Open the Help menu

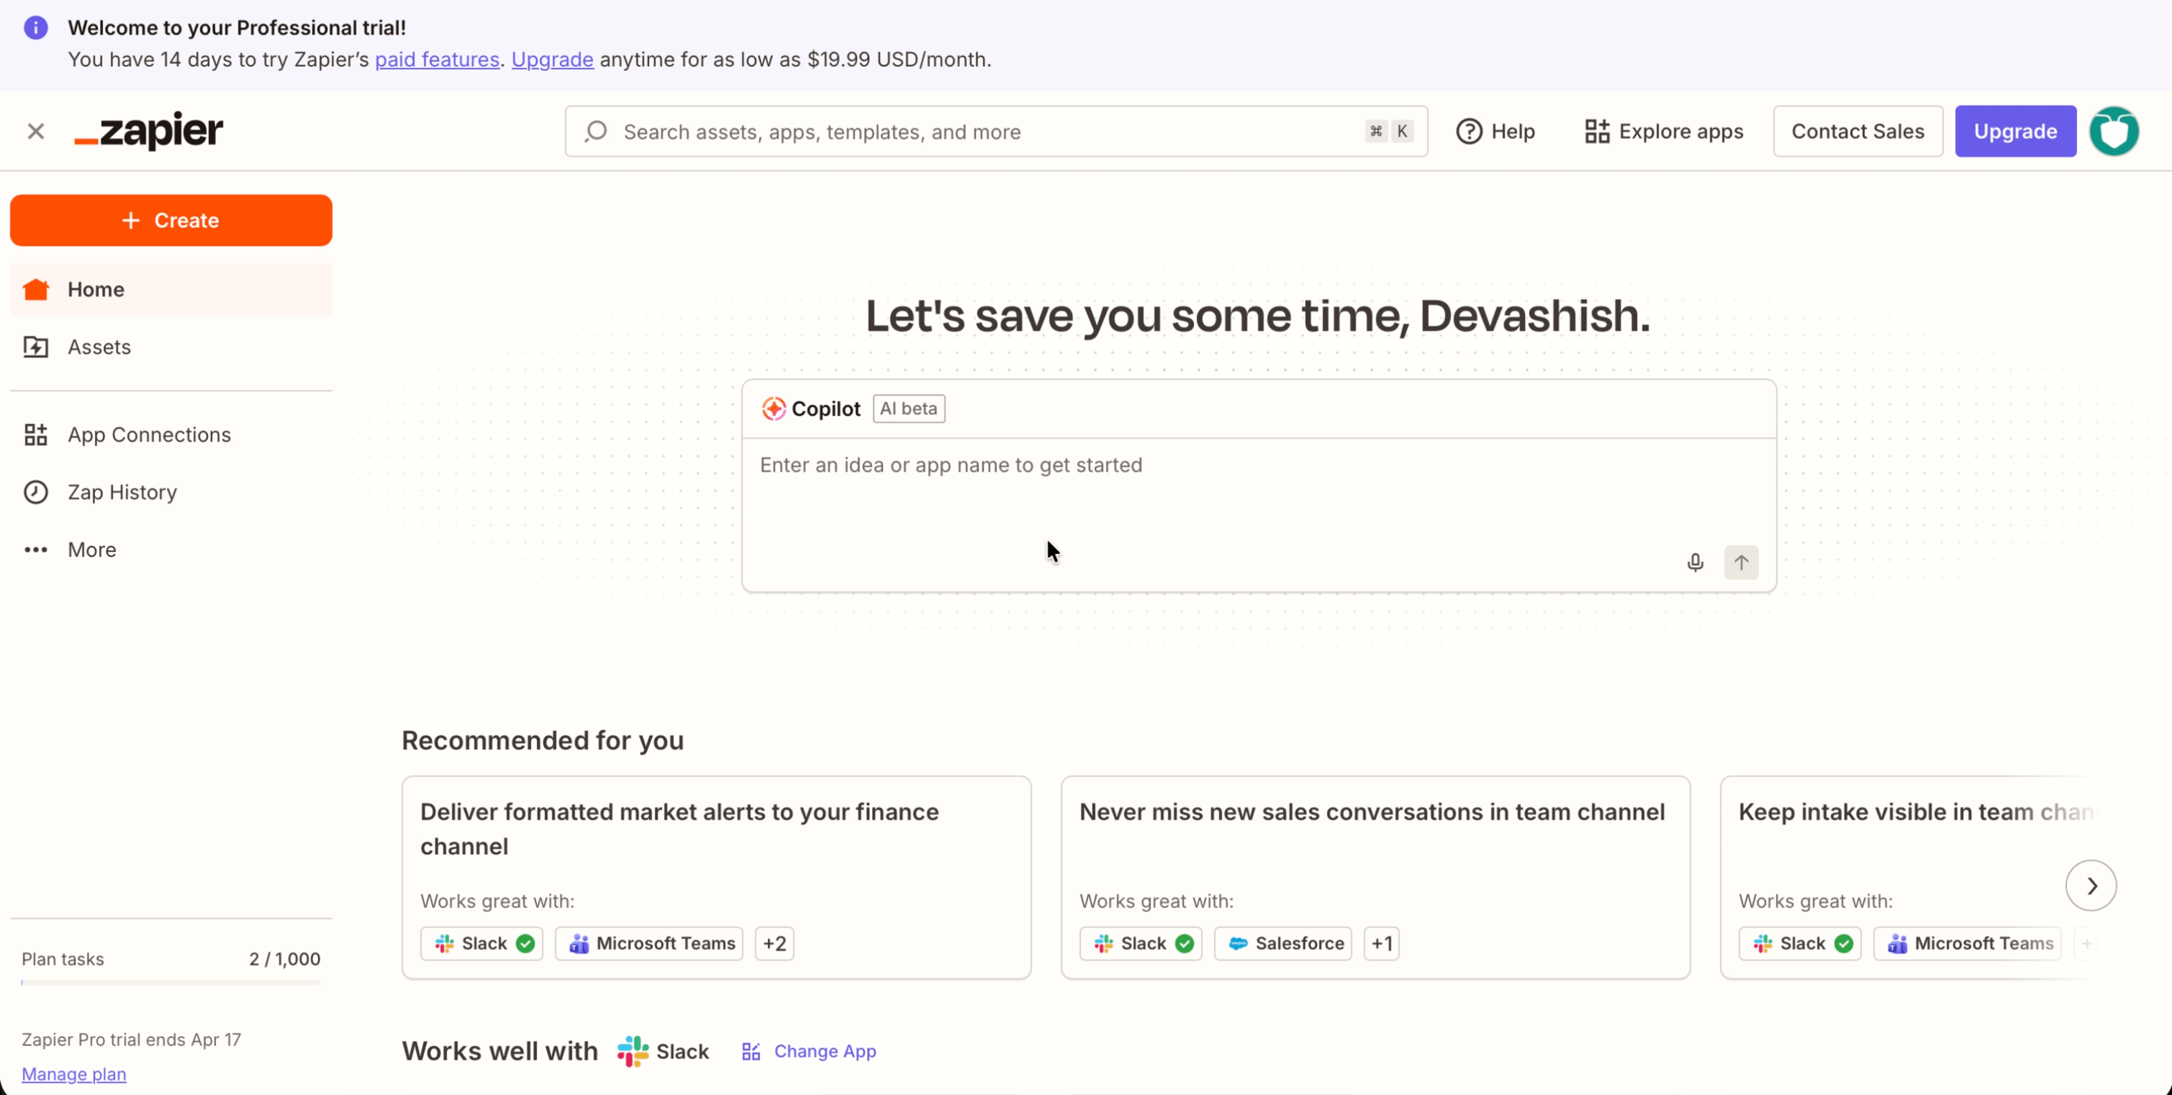pos(1495,131)
